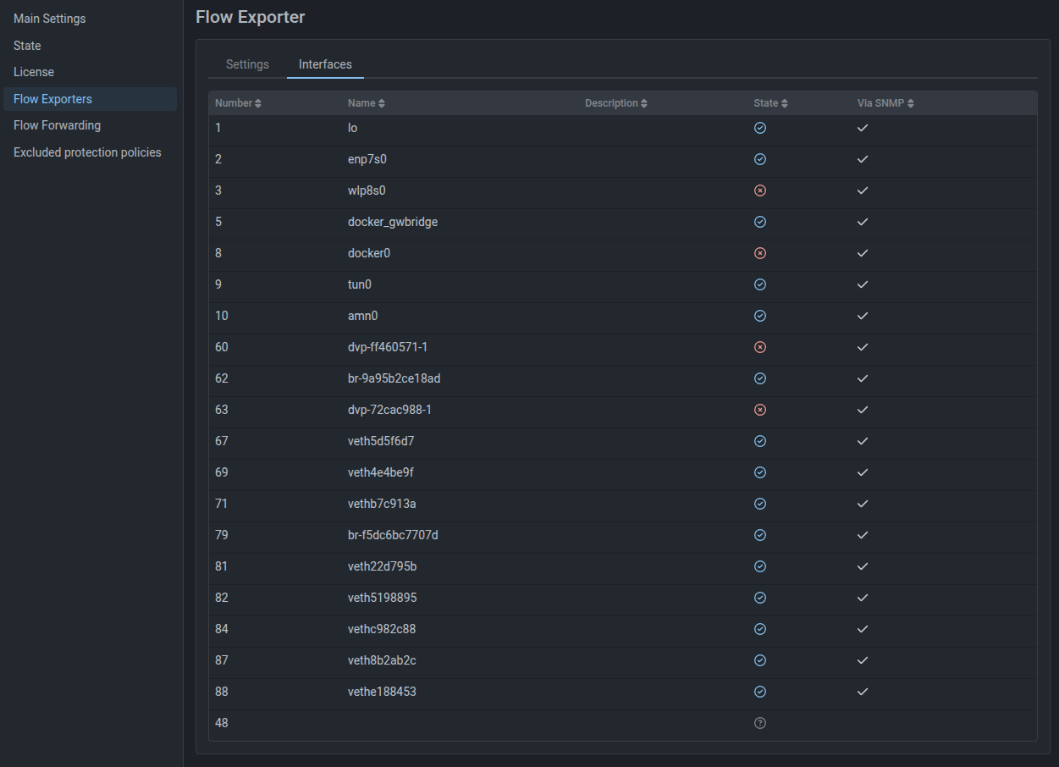1059x767 pixels.
Task: Click the state icon for dvp-ff460571-1
Action: 759,347
